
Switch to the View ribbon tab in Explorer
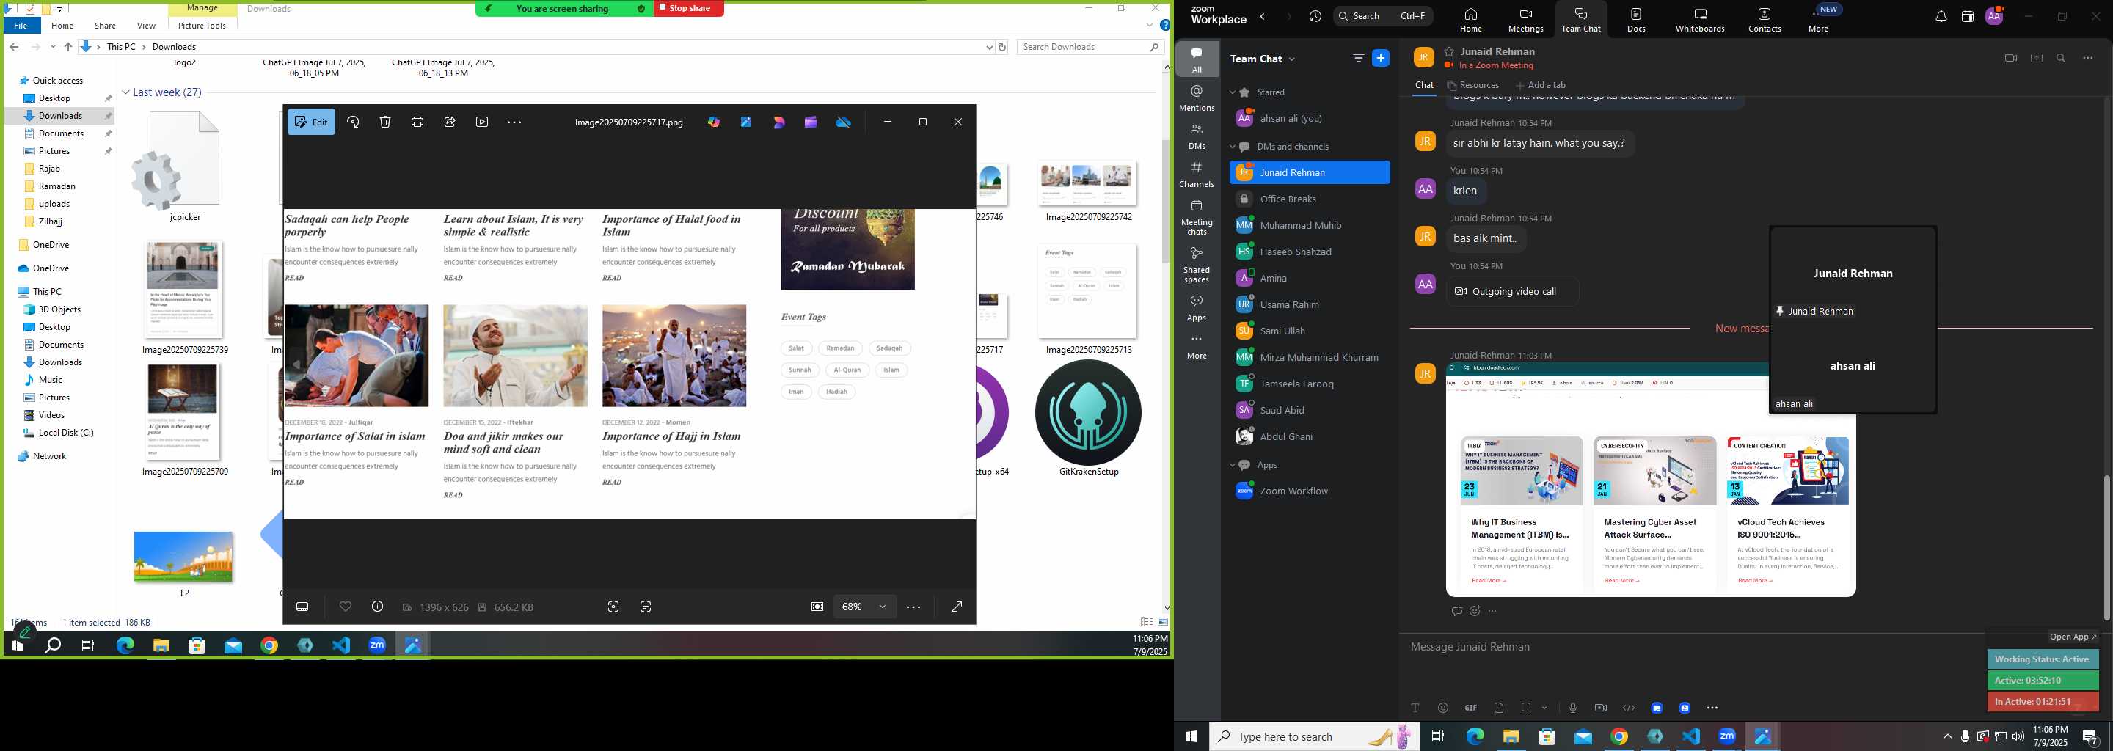click(x=146, y=26)
